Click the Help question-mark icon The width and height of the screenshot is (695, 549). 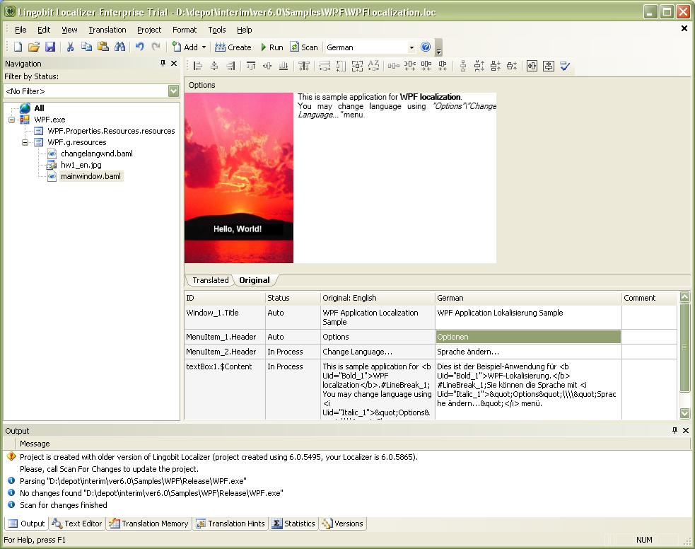pyautogui.click(x=425, y=47)
